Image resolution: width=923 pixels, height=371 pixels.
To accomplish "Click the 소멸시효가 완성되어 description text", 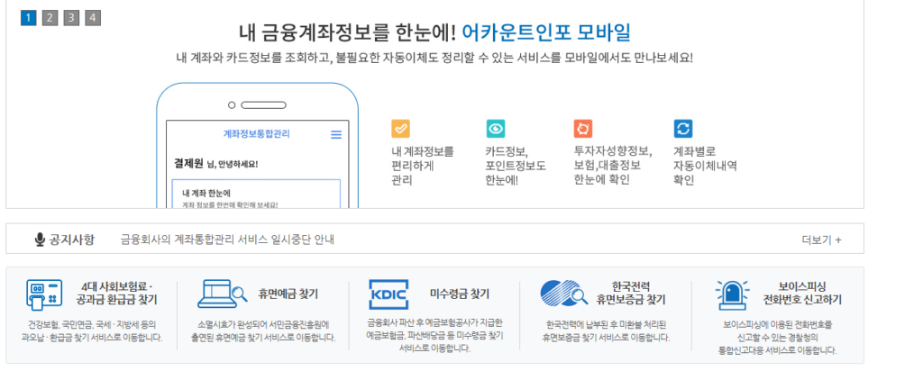I will tap(263, 331).
